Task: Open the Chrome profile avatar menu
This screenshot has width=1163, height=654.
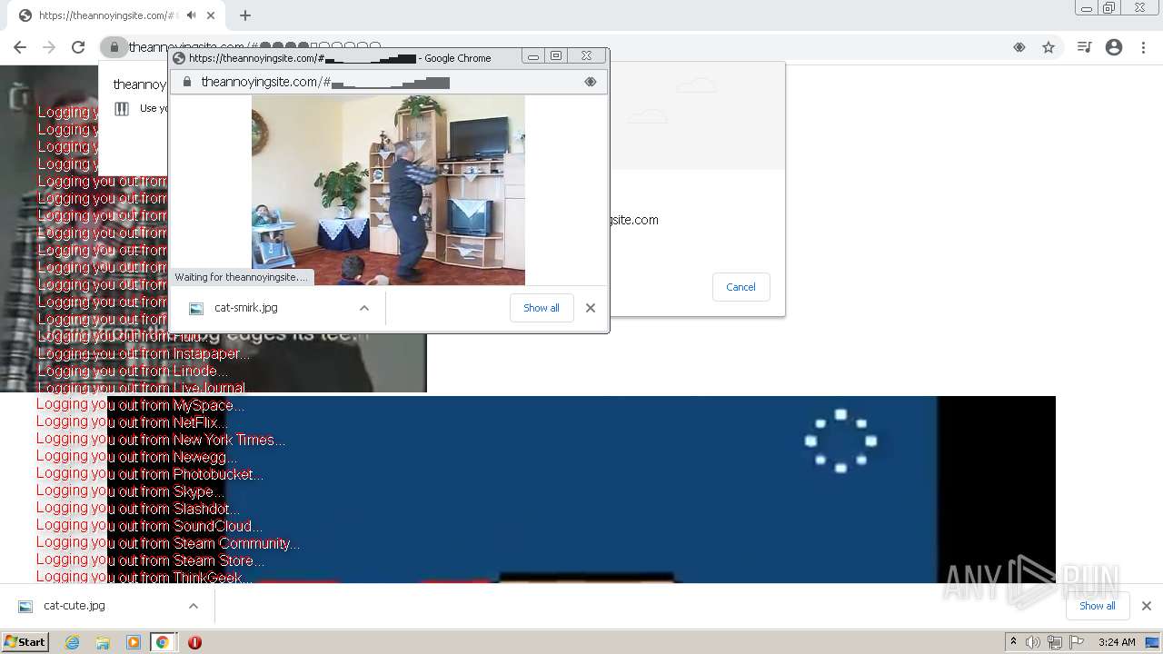Action: click(x=1114, y=47)
